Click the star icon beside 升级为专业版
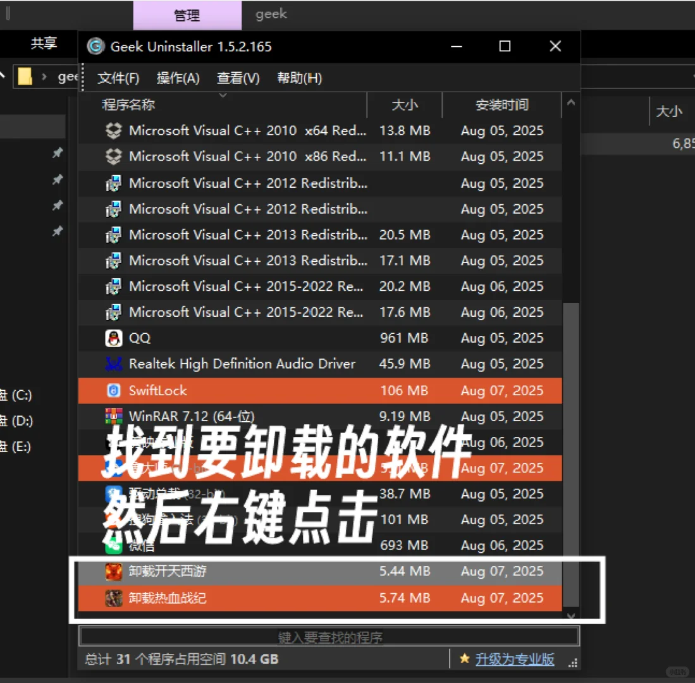The height and width of the screenshot is (683, 695). pyautogui.click(x=465, y=658)
